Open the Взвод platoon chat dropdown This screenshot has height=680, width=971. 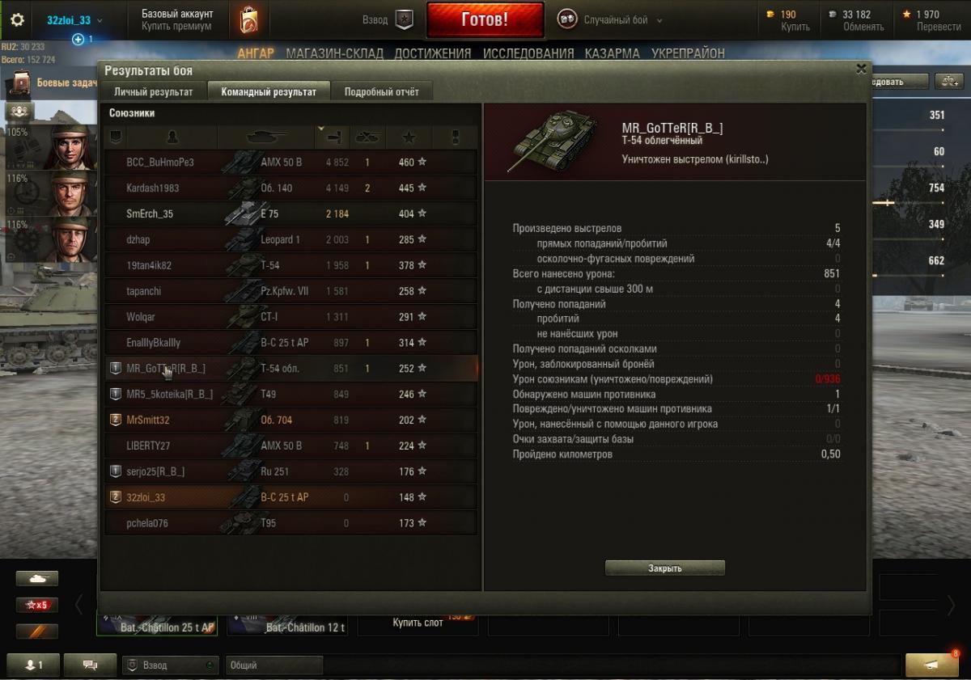pos(171,665)
